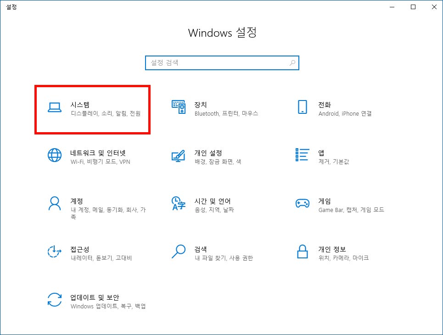Focus the 설정 검색 search field
The width and height of the screenshot is (443, 335).
tap(222, 63)
